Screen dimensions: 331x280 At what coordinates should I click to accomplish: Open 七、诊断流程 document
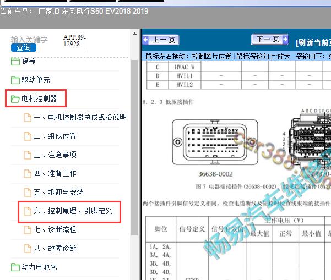click(x=55, y=229)
